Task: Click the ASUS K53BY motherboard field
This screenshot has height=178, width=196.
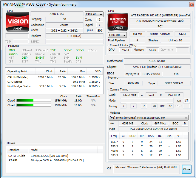Action: (157, 61)
